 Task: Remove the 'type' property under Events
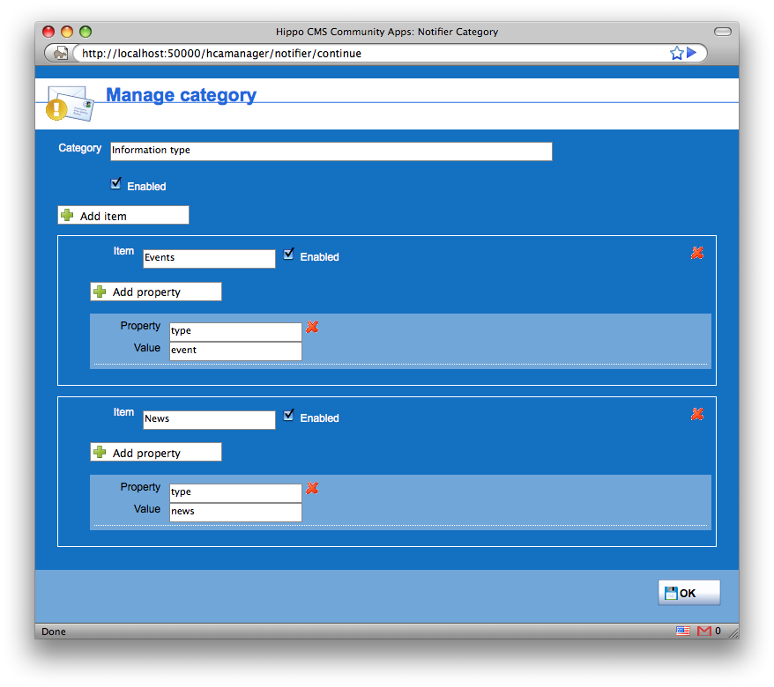[x=312, y=327]
